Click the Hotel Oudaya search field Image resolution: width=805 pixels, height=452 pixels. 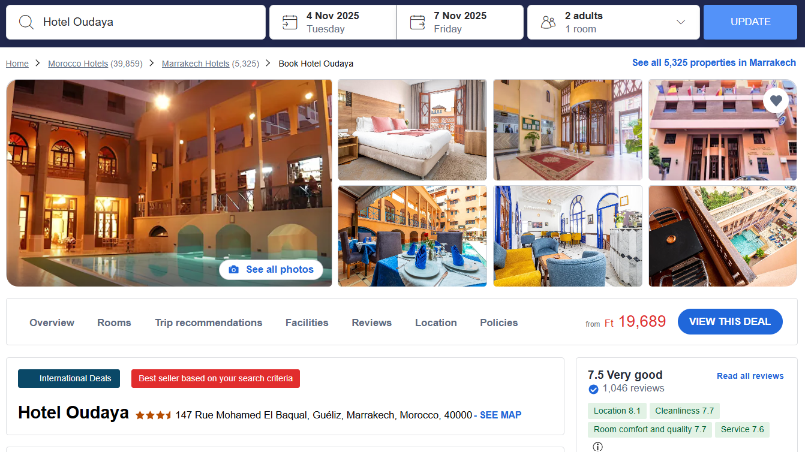click(x=136, y=22)
